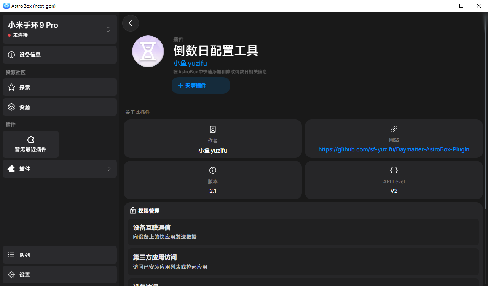Viewport: 488px width, 286px height.
Task: Click the 资源社区 sidebar heading
Action: point(16,72)
